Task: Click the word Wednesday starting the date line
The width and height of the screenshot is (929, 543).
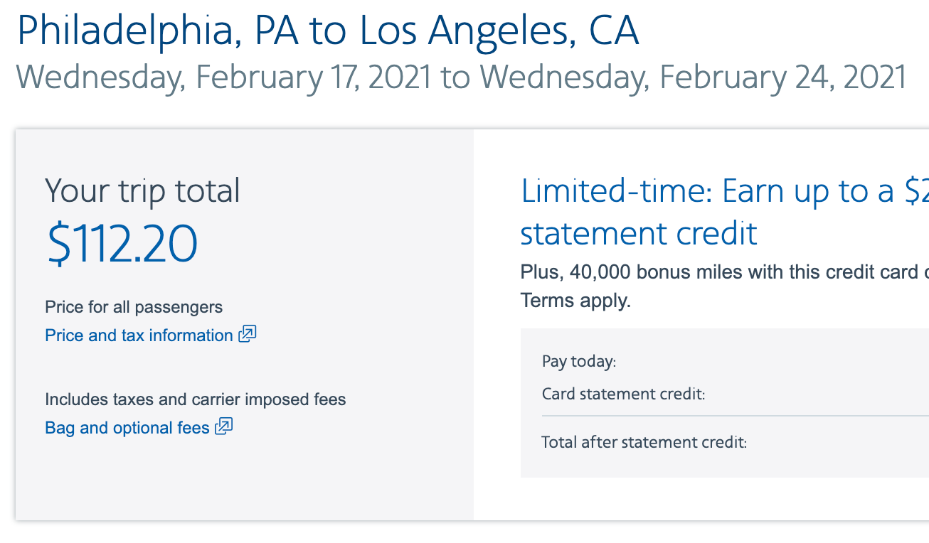Action: pyautogui.click(x=100, y=77)
